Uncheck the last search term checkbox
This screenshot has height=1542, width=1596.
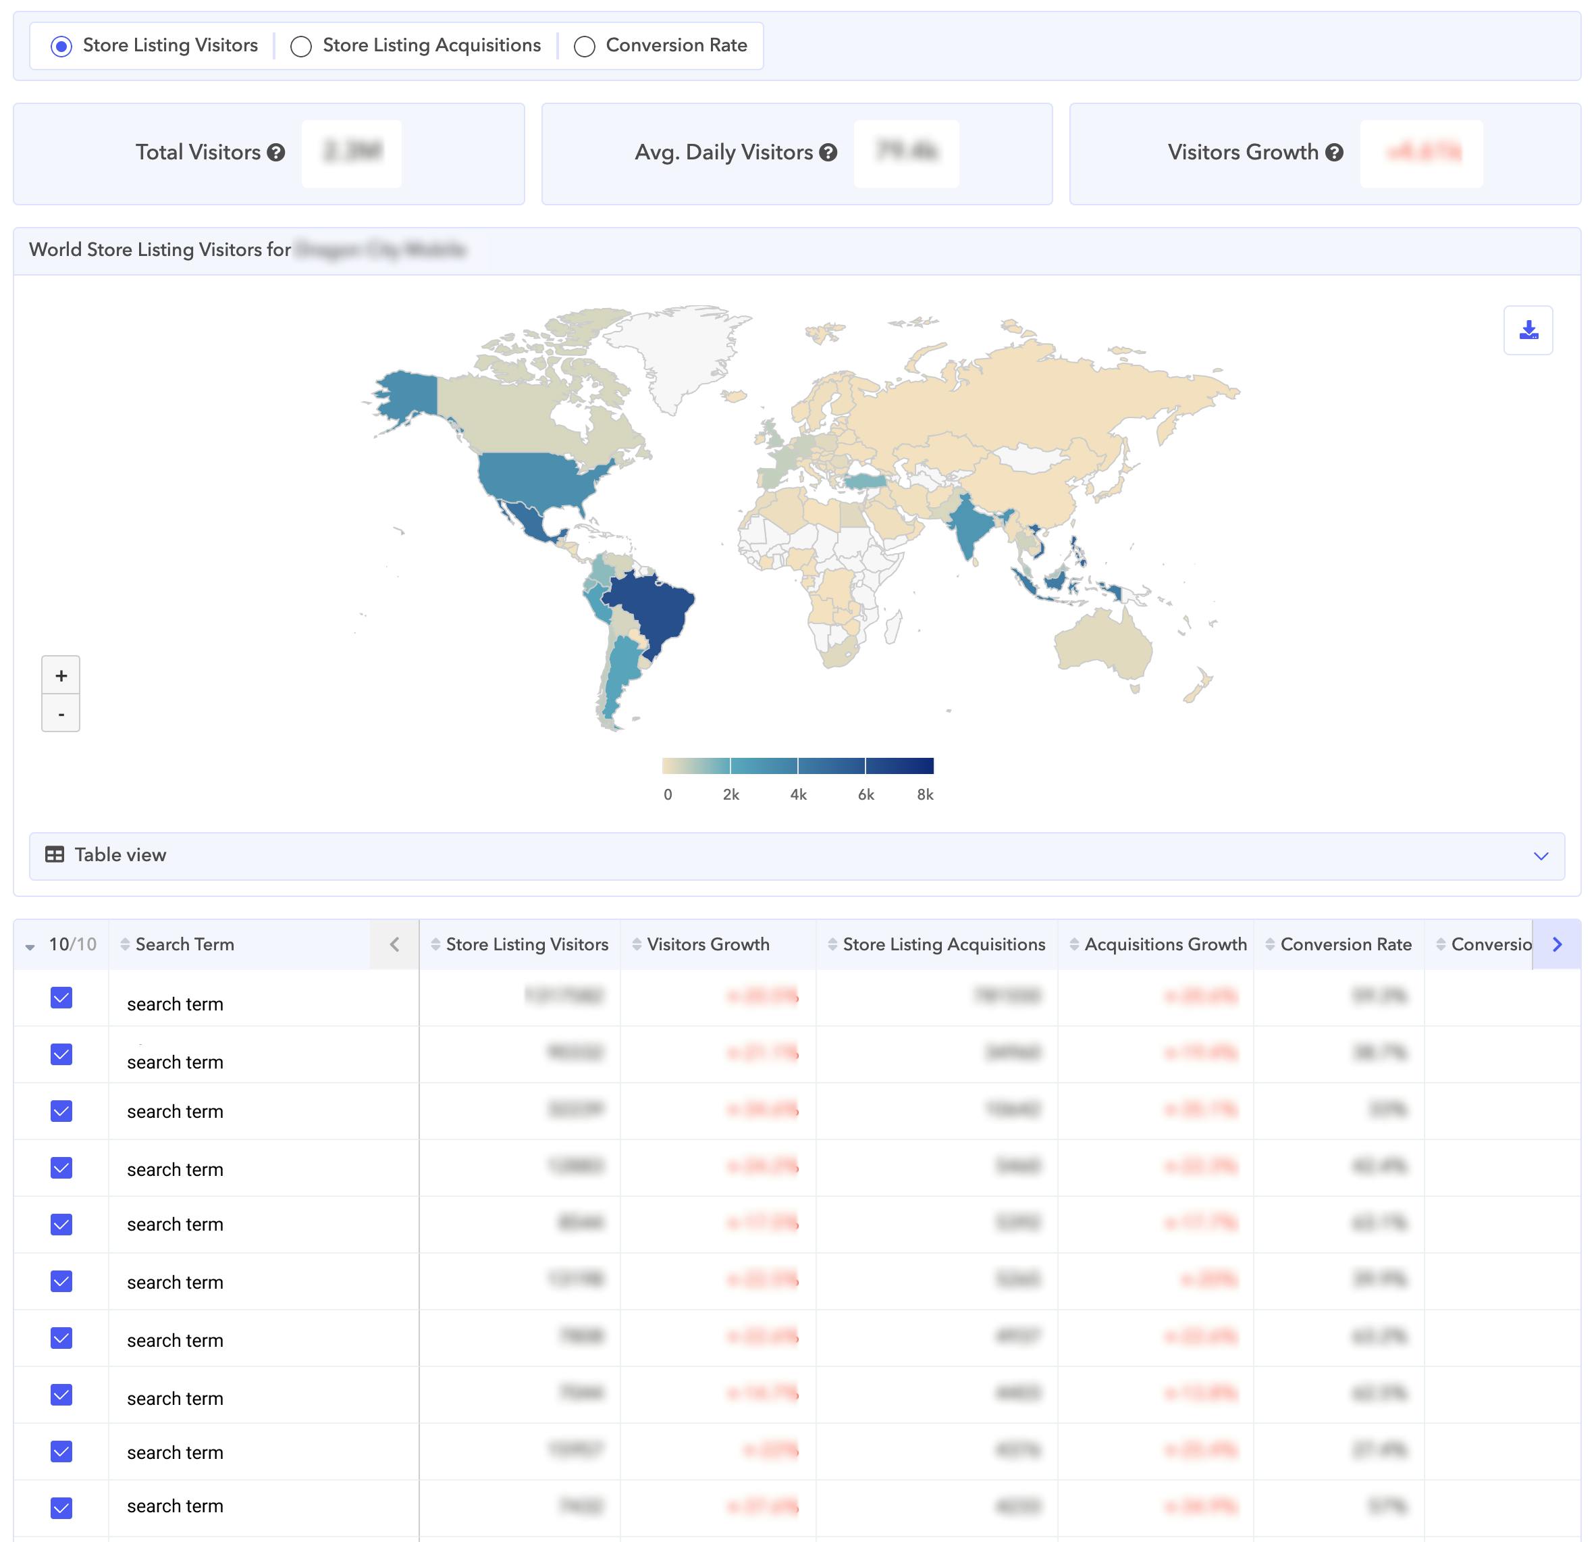coord(62,1507)
